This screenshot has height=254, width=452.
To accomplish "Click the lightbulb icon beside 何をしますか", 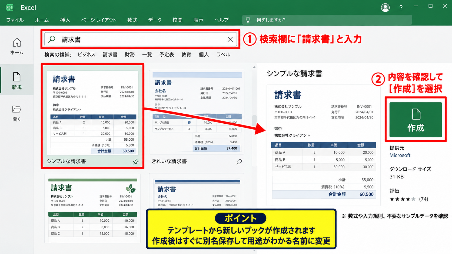I will (x=248, y=20).
